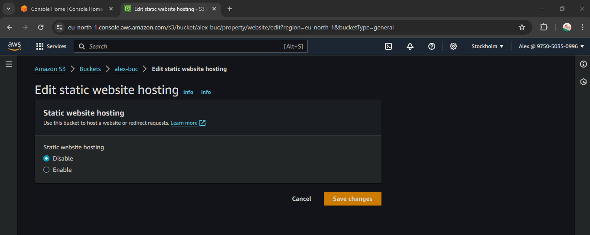Click the browser forward arrow
This screenshot has width=590, height=235.
(25, 27)
